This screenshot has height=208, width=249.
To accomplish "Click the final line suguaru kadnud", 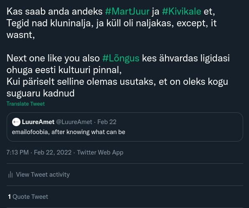I will (41, 93).
